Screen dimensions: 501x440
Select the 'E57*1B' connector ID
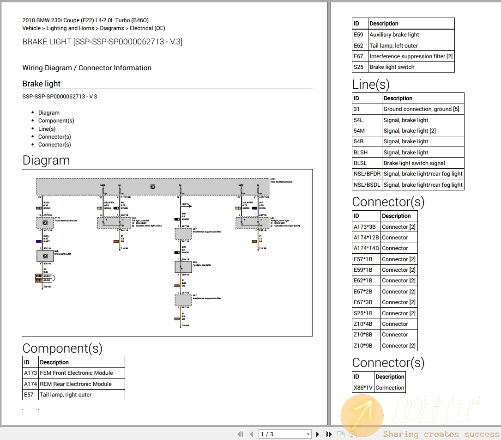point(366,259)
